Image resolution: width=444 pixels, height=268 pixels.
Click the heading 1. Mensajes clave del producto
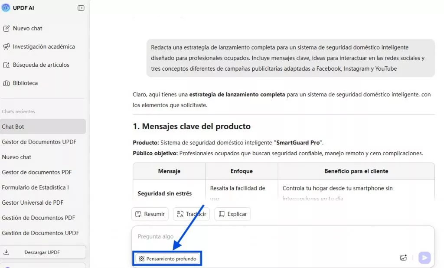click(x=192, y=126)
